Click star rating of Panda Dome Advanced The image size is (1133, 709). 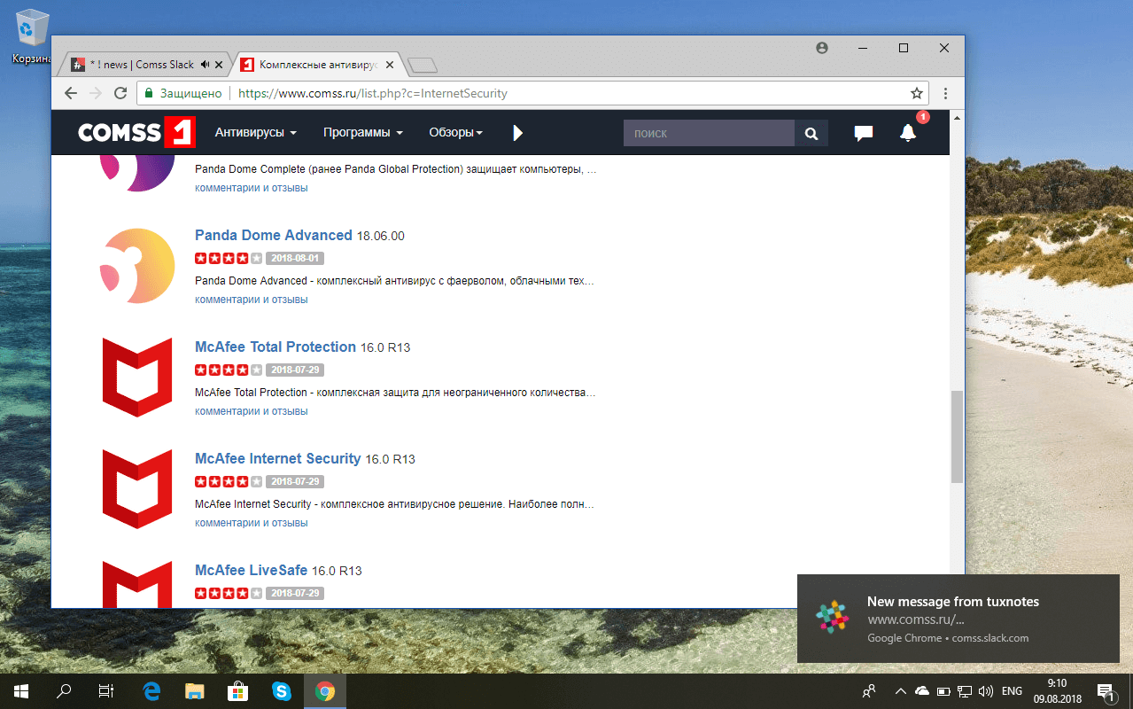coord(229,258)
